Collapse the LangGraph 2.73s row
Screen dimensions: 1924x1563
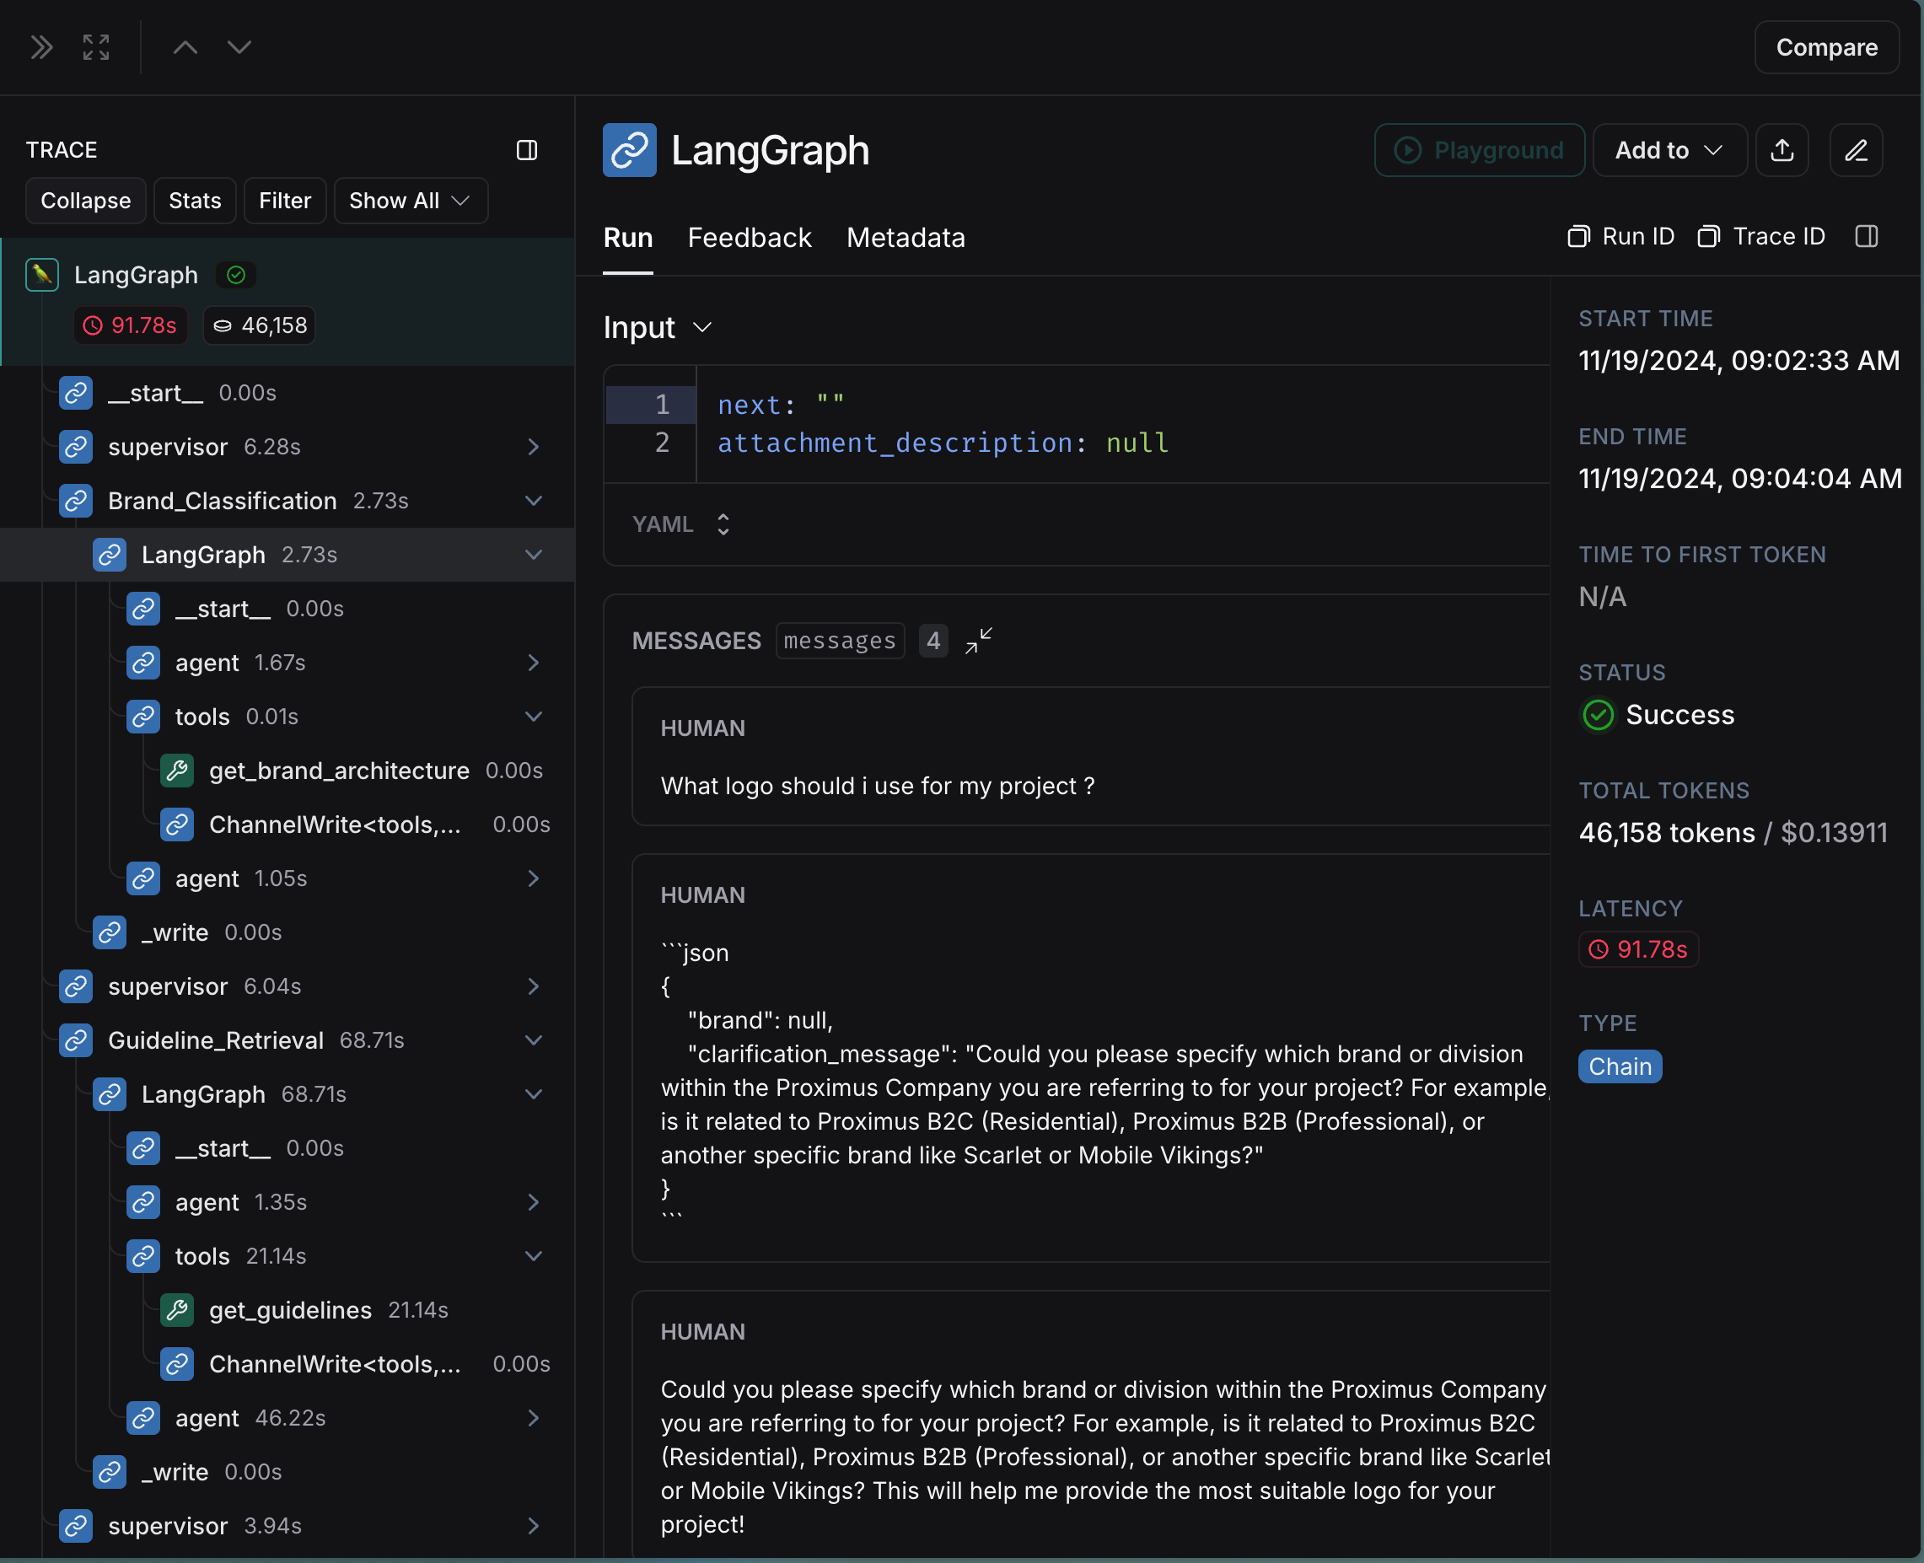click(533, 555)
